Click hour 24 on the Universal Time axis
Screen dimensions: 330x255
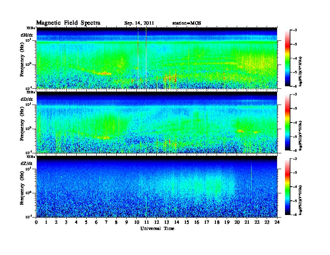pyautogui.click(x=277, y=222)
